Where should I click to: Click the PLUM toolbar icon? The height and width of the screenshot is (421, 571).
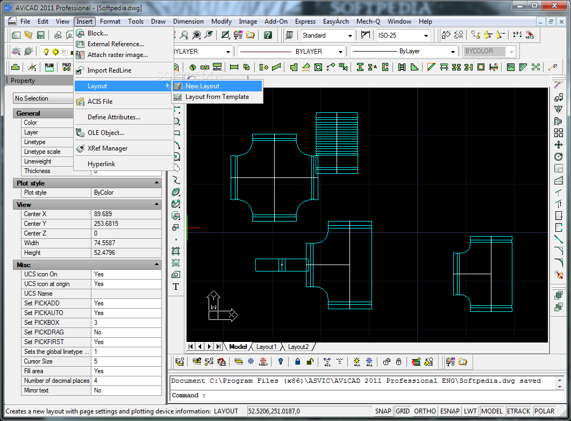(49, 67)
